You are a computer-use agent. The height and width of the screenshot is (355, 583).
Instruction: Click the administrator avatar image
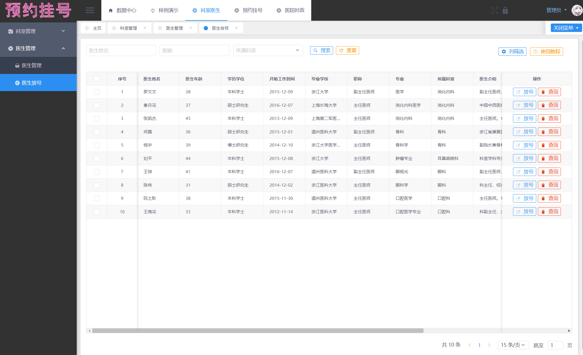click(x=576, y=10)
